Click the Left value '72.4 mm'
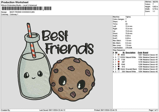This screenshot has width=159, height=112. click(129, 26)
